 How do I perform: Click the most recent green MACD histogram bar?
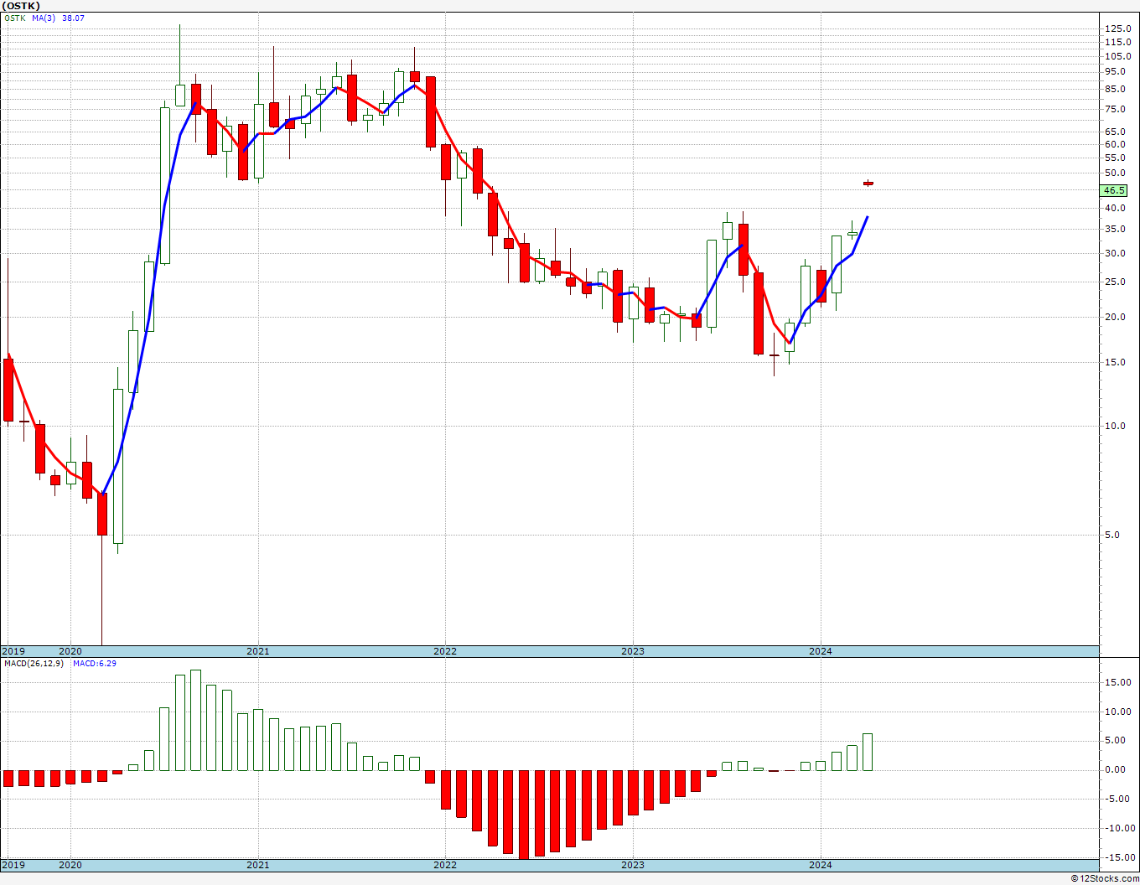coord(868,752)
